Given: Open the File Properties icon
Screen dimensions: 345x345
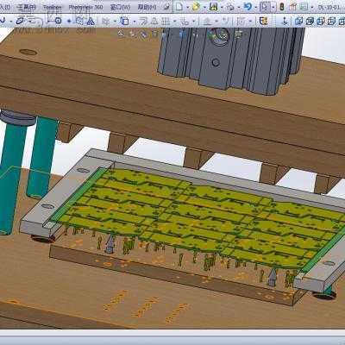Looking at the screenshot, I should [292, 6].
